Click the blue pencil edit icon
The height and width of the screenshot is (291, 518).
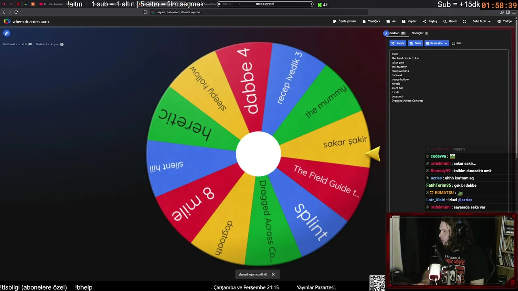coord(6,33)
